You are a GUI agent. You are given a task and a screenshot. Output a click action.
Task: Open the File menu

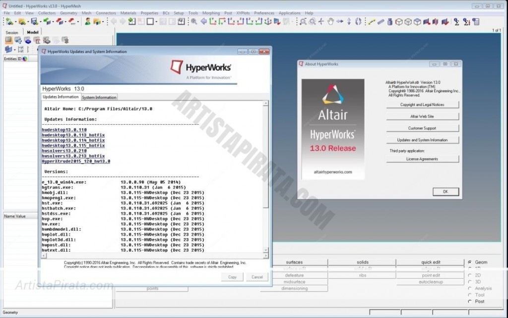pos(7,13)
